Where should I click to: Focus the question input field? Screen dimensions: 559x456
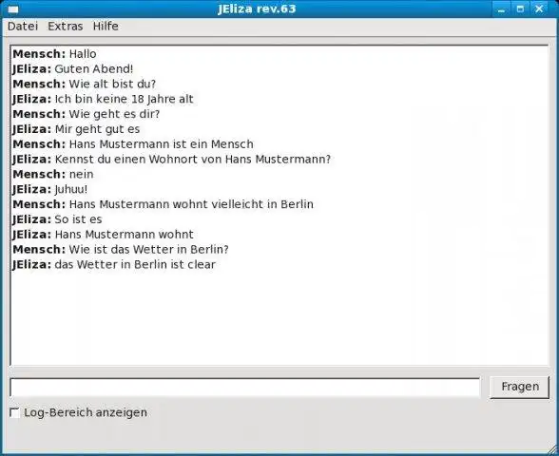[245, 388]
